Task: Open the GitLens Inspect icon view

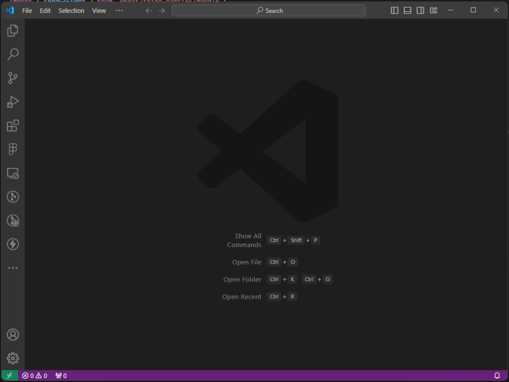Action: tap(12, 221)
